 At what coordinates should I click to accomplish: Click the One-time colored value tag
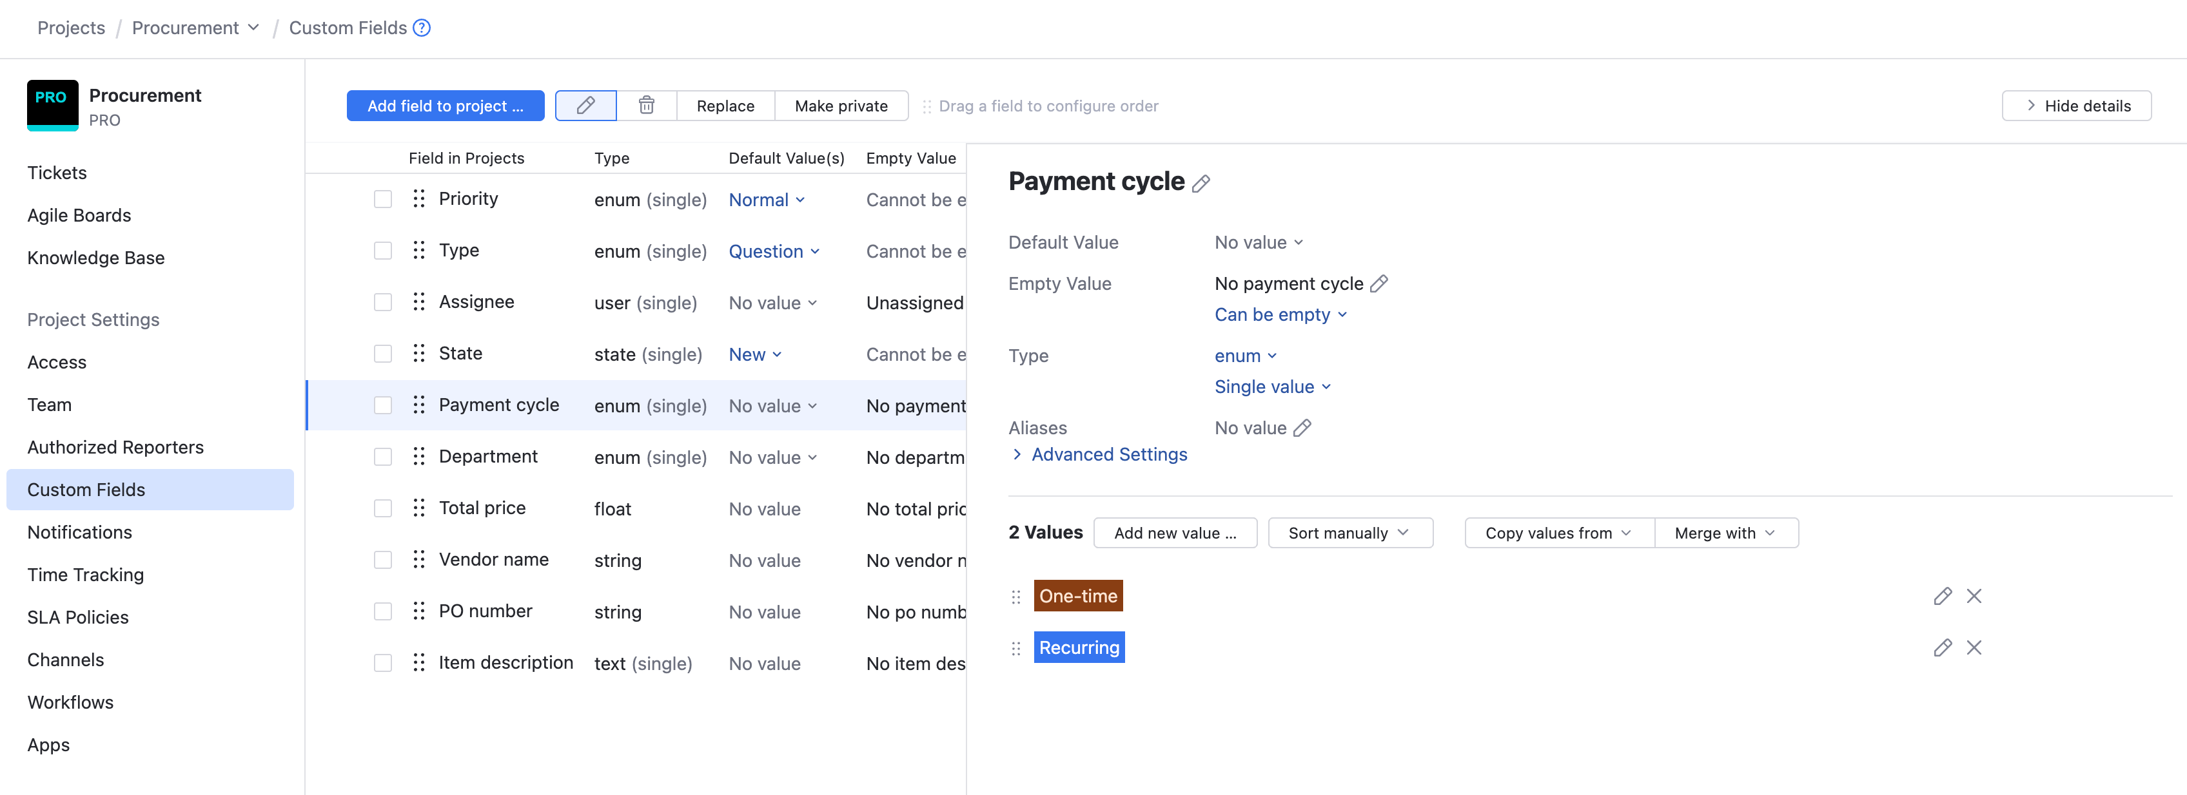tap(1077, 595)
